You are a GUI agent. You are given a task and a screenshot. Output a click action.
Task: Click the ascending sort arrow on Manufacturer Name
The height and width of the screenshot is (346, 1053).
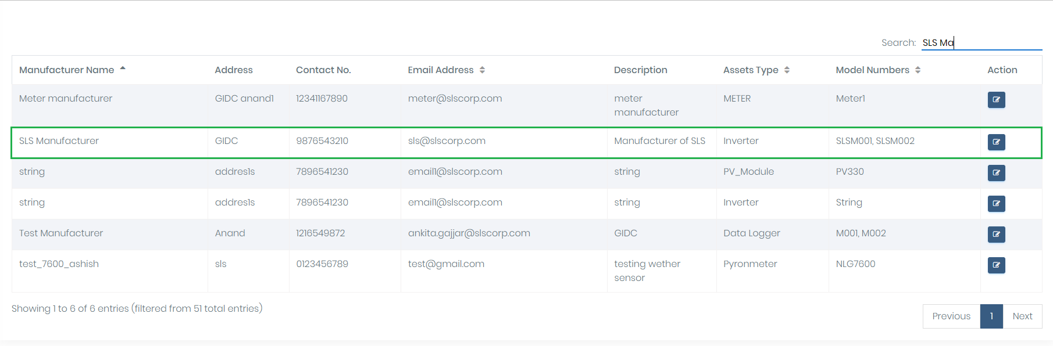point(123,67)
